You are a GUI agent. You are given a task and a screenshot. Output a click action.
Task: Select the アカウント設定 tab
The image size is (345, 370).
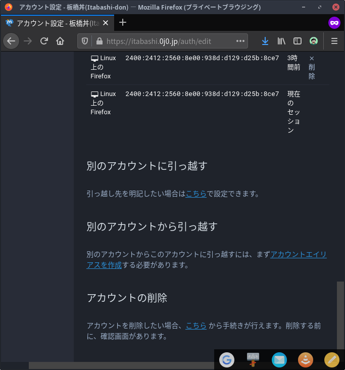click(x=56, y=23)
